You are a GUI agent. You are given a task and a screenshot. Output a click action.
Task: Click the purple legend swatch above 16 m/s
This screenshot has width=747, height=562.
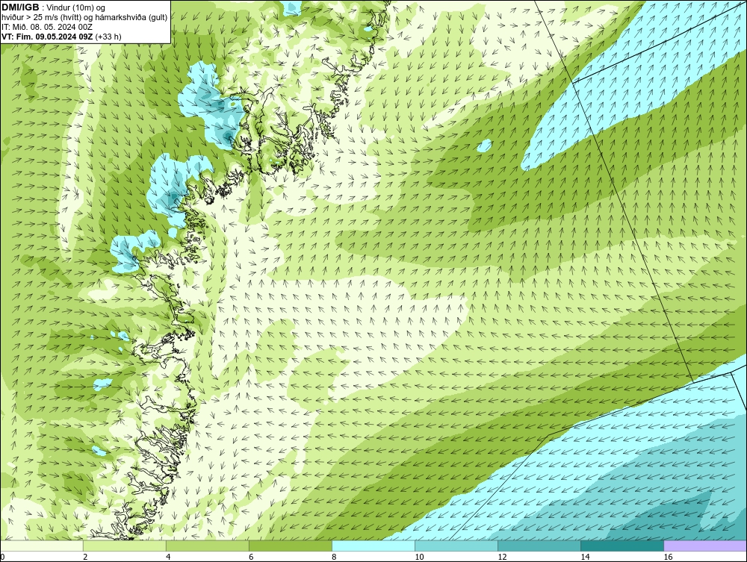(705, 546)
